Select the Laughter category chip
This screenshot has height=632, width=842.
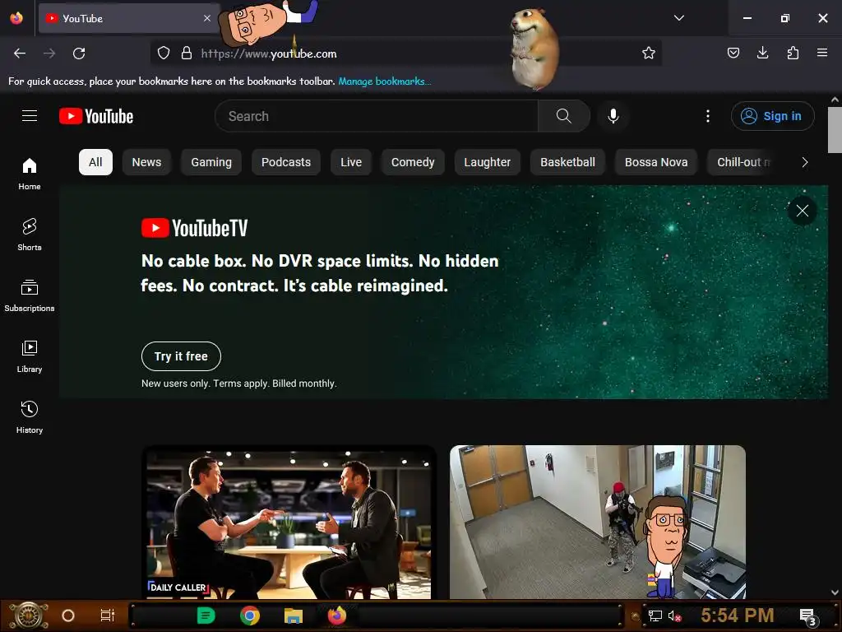tap(488, 162)
